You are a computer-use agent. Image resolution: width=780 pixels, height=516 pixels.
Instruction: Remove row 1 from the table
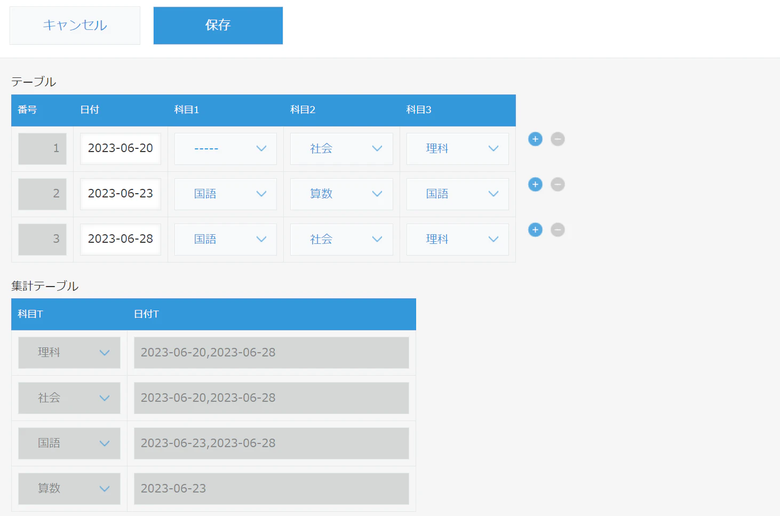tap(558, 139)
